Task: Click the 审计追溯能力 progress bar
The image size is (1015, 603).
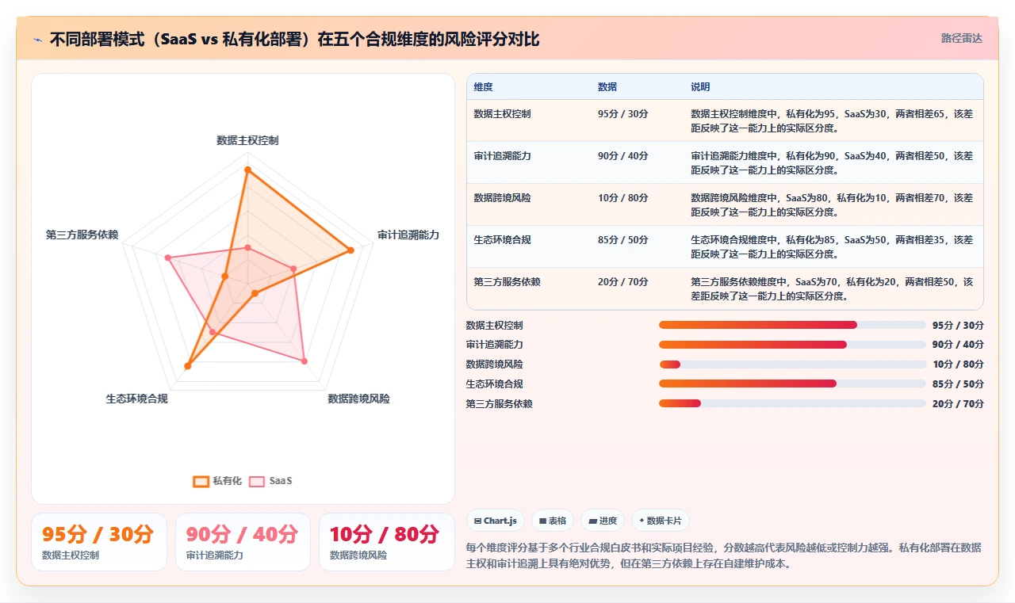Action: click(793, 345)
